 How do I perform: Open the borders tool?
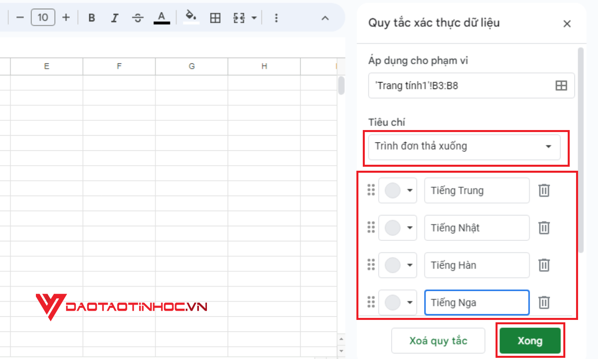pyautogui.click(x=215, y=18)
